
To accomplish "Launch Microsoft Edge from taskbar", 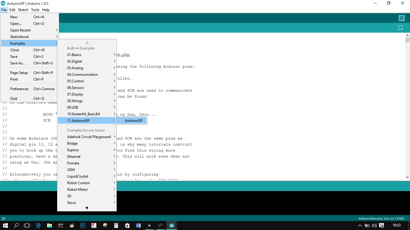I will pos(38,225).
